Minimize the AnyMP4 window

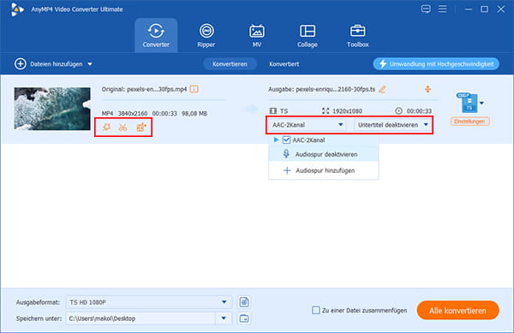pyautogui.click(x=469, y=9)
